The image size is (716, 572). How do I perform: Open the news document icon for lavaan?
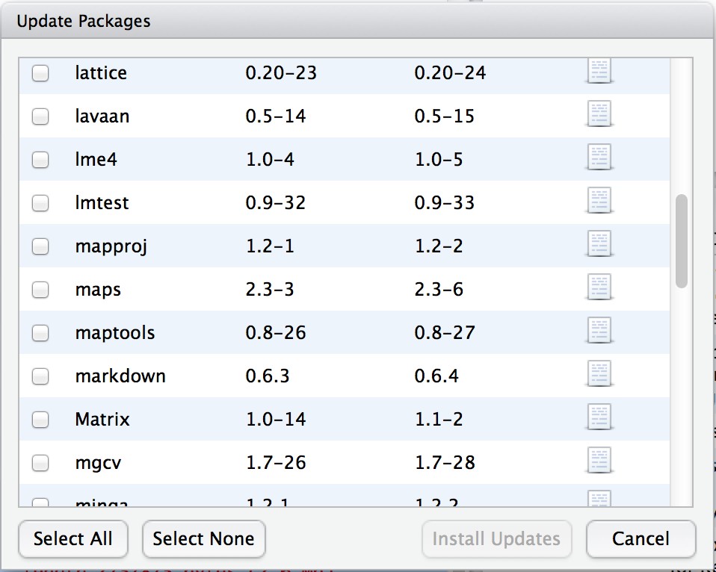coord(599,114)
